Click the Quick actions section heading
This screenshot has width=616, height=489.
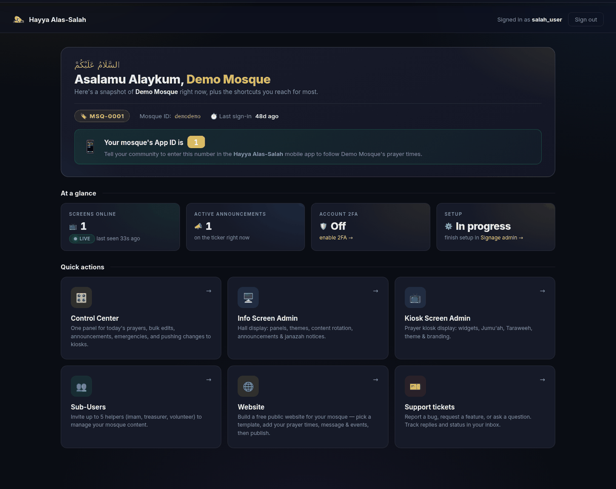[82, 267]
